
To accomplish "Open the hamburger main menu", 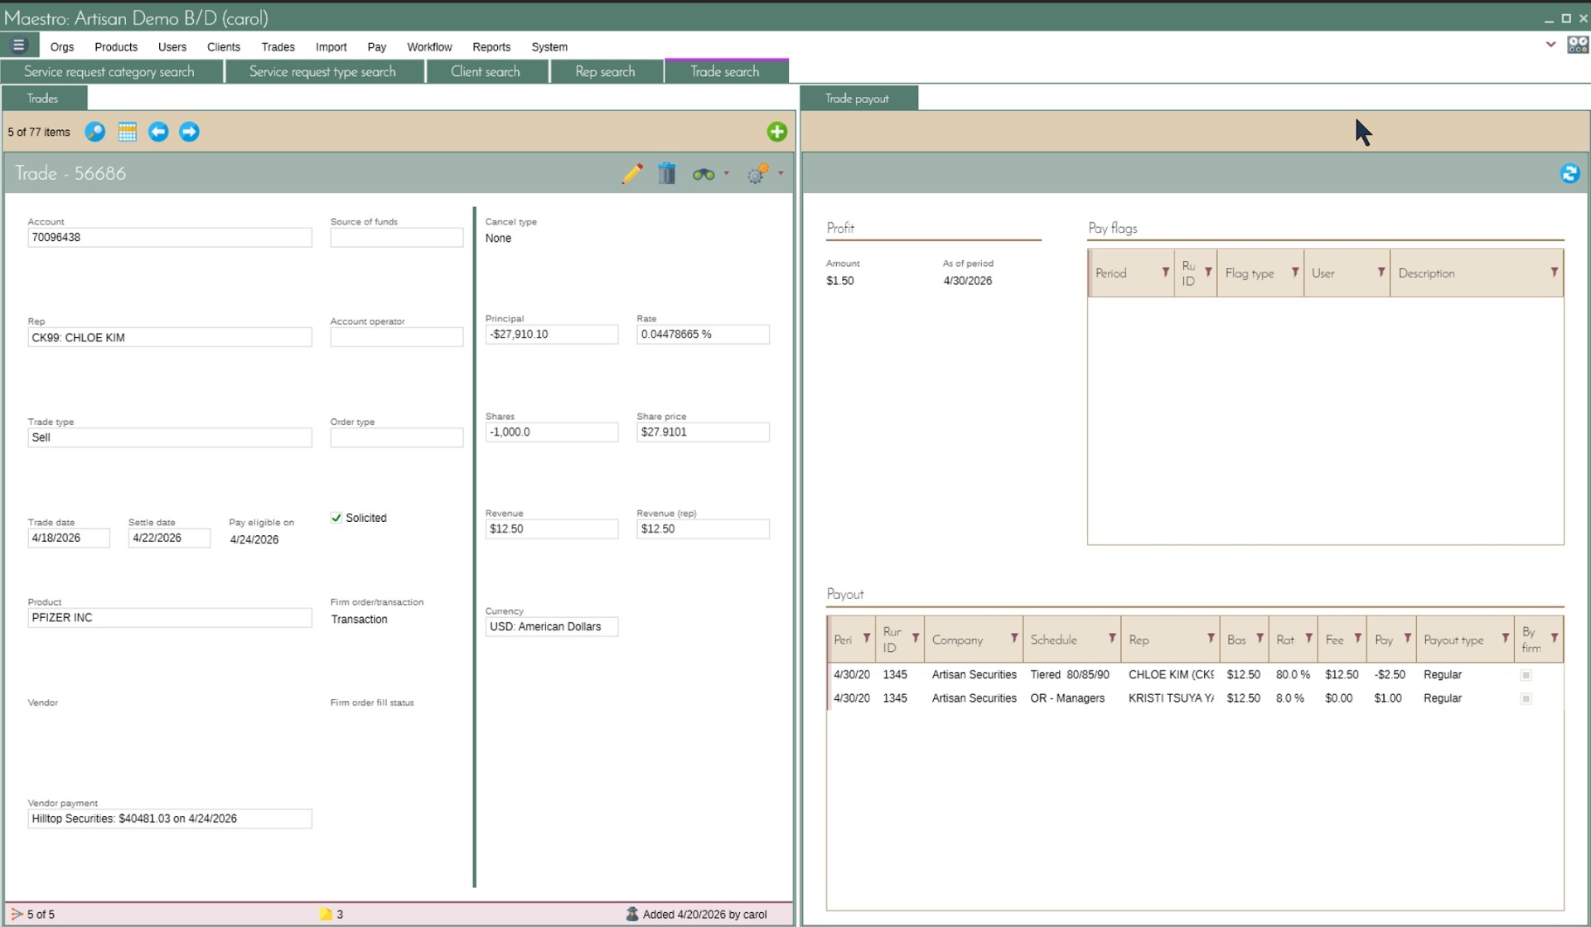I will [x=18, y=46].
